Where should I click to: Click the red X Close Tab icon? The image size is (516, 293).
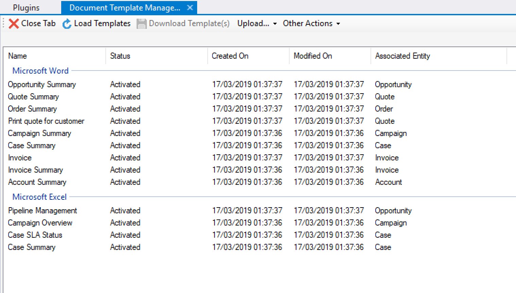click(x=13, y=23)
